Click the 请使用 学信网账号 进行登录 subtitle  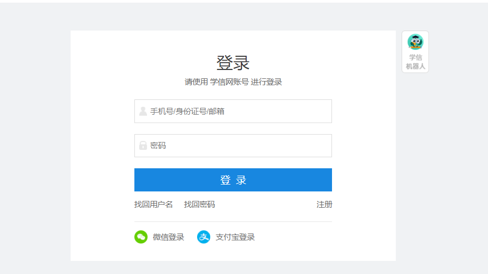(x=233, y=82)
